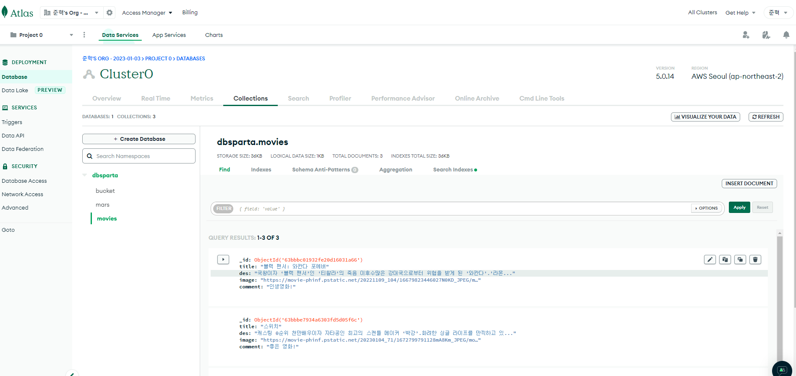
Task: Refresh the collections list
Action: pyautogui.click(x=766, y=117)
